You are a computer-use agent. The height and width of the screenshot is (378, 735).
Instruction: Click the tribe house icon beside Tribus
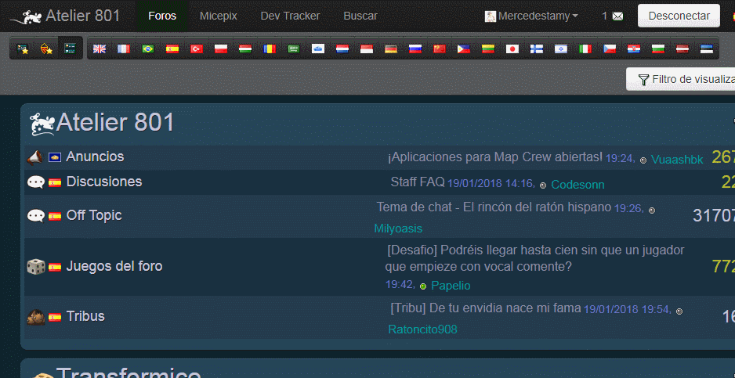click(x=36, y=317)
